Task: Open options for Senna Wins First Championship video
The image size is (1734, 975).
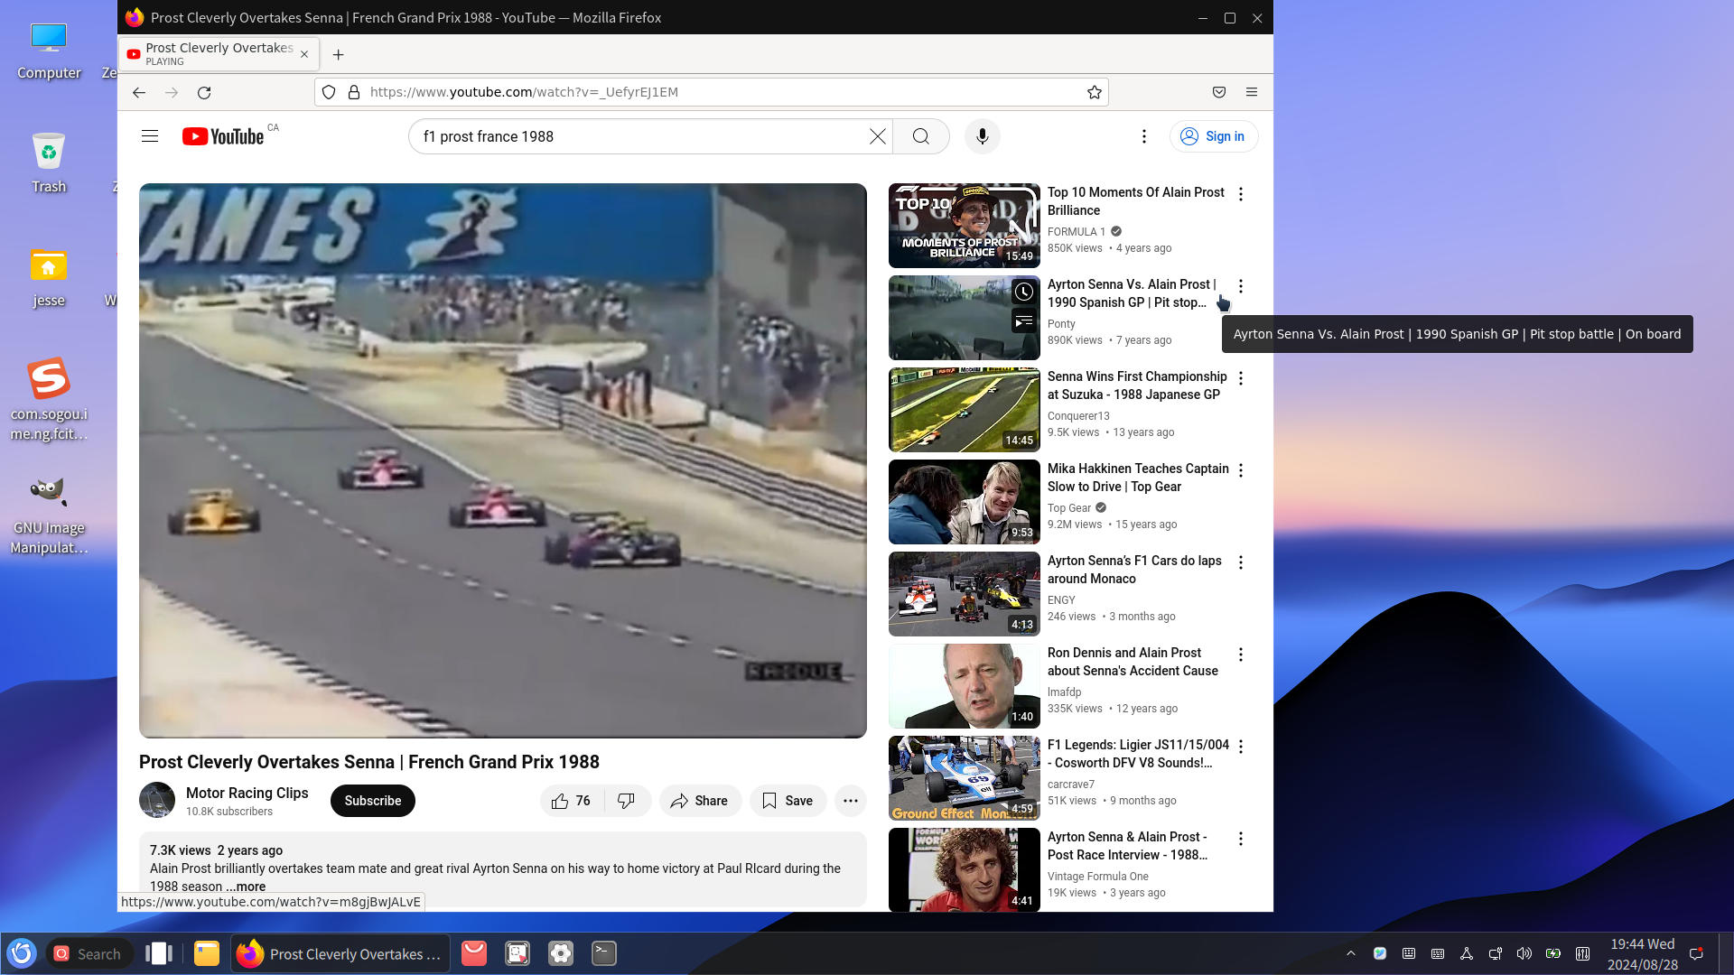Action: point(1240,378)
